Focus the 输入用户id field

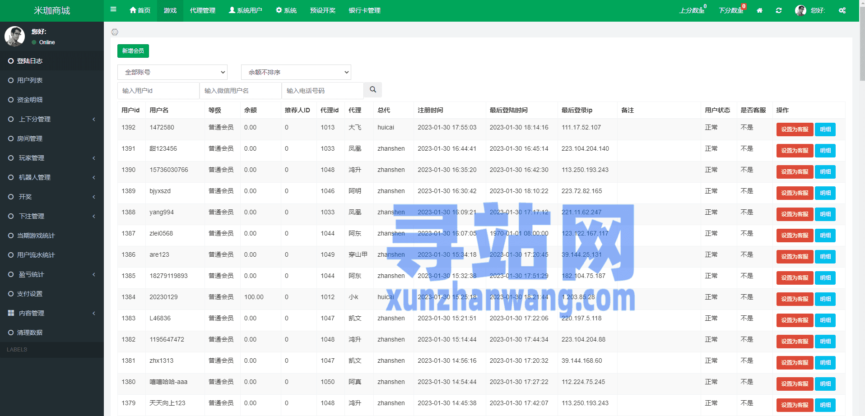(158, 91)
